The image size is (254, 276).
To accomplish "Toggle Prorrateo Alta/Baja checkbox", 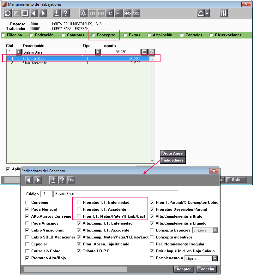I will click(x=27, y=258).
